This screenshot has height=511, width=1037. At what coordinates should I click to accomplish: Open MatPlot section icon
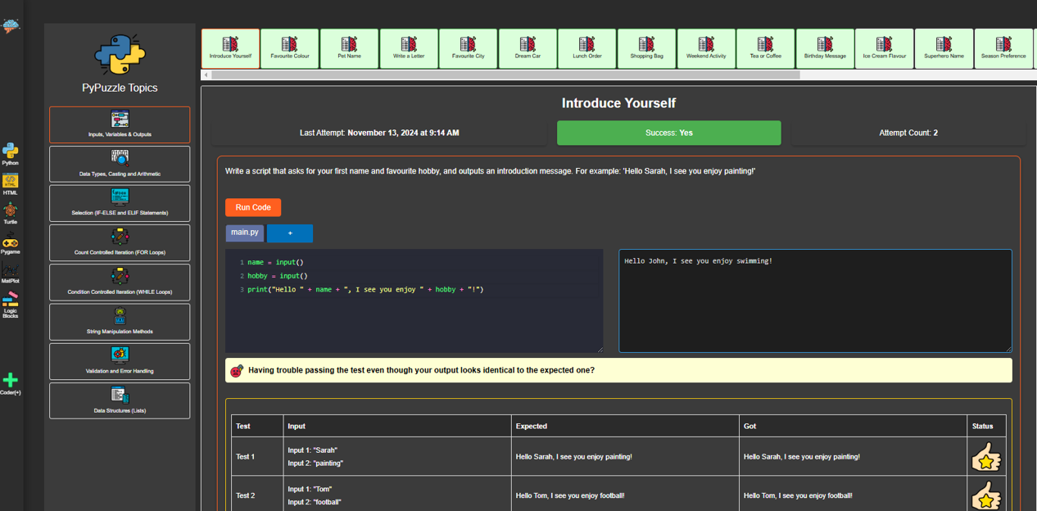pos(10,272)
